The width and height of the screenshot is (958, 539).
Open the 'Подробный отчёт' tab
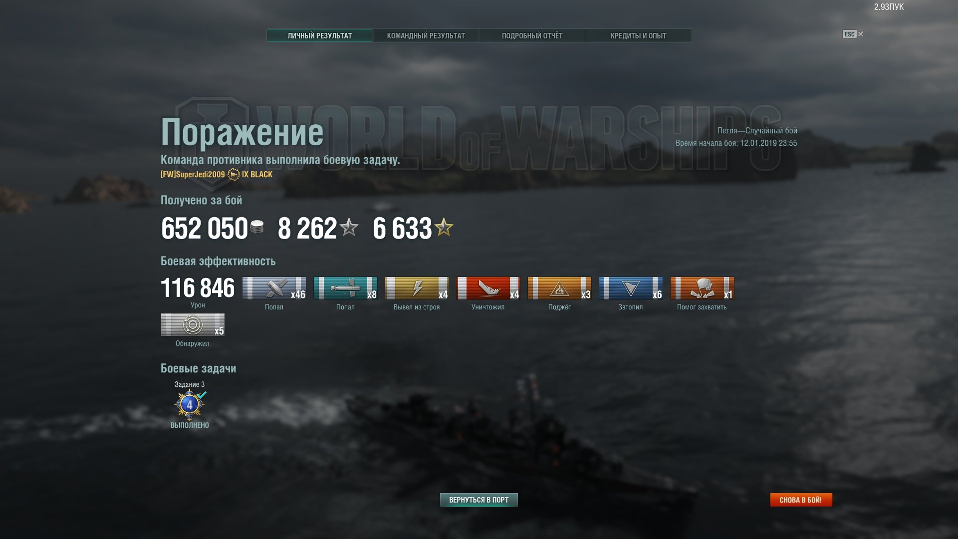(x=532, y=36)
